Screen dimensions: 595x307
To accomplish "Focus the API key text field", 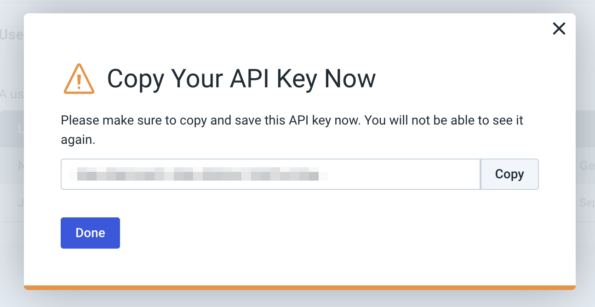I will pyautogui.click(x=270, y=174).
